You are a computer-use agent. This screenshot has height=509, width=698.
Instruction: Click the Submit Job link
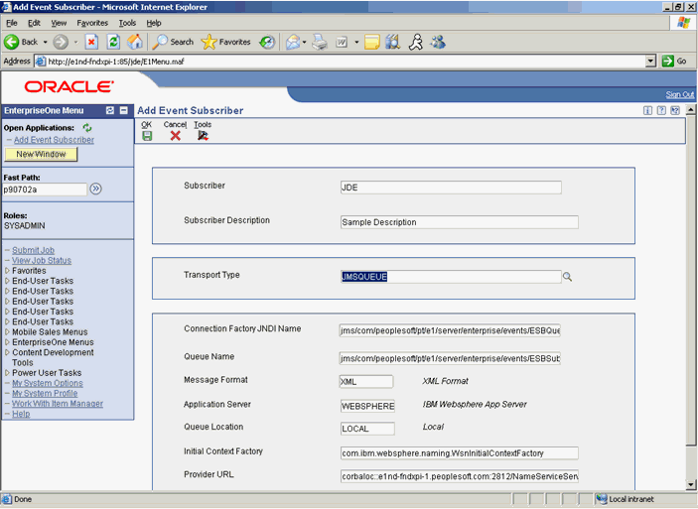[x=33, y=250]
